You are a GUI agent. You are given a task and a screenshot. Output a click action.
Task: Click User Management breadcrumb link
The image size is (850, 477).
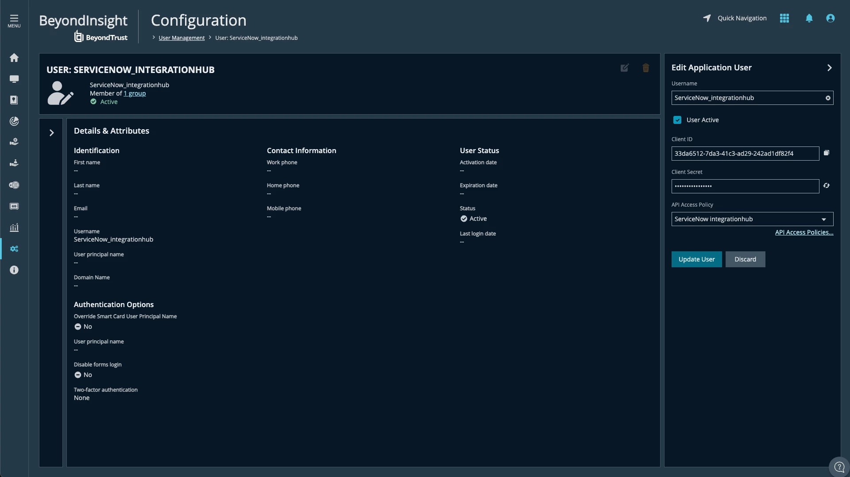click(182, 38)
